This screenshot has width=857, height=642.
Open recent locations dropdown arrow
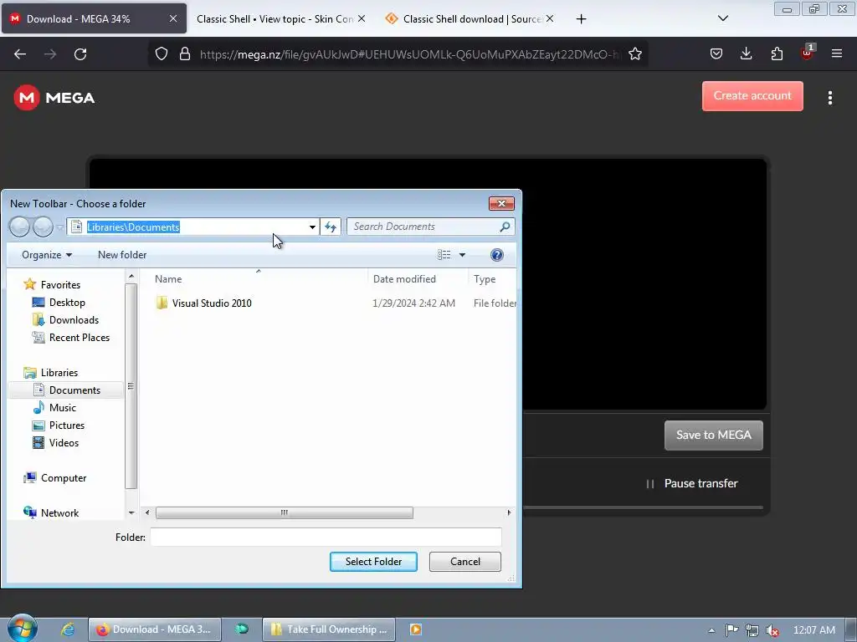coord(59,227)
